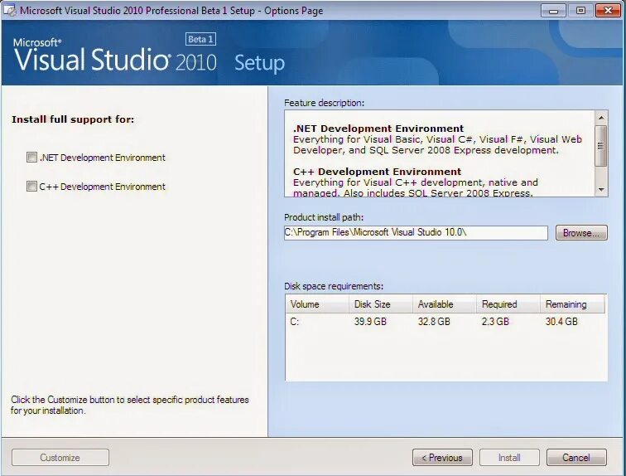Click the Beta 1 badge
This screenshot has height=476, width=626.
click(x=201, y=39)
